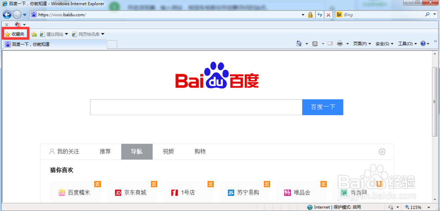Click the Add to Favorites bar star icon
440x211 pixels.
34,34
